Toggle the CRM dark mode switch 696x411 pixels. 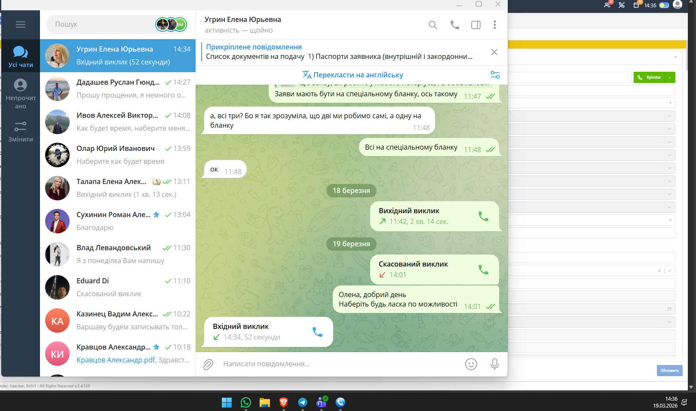pos(664,5)
